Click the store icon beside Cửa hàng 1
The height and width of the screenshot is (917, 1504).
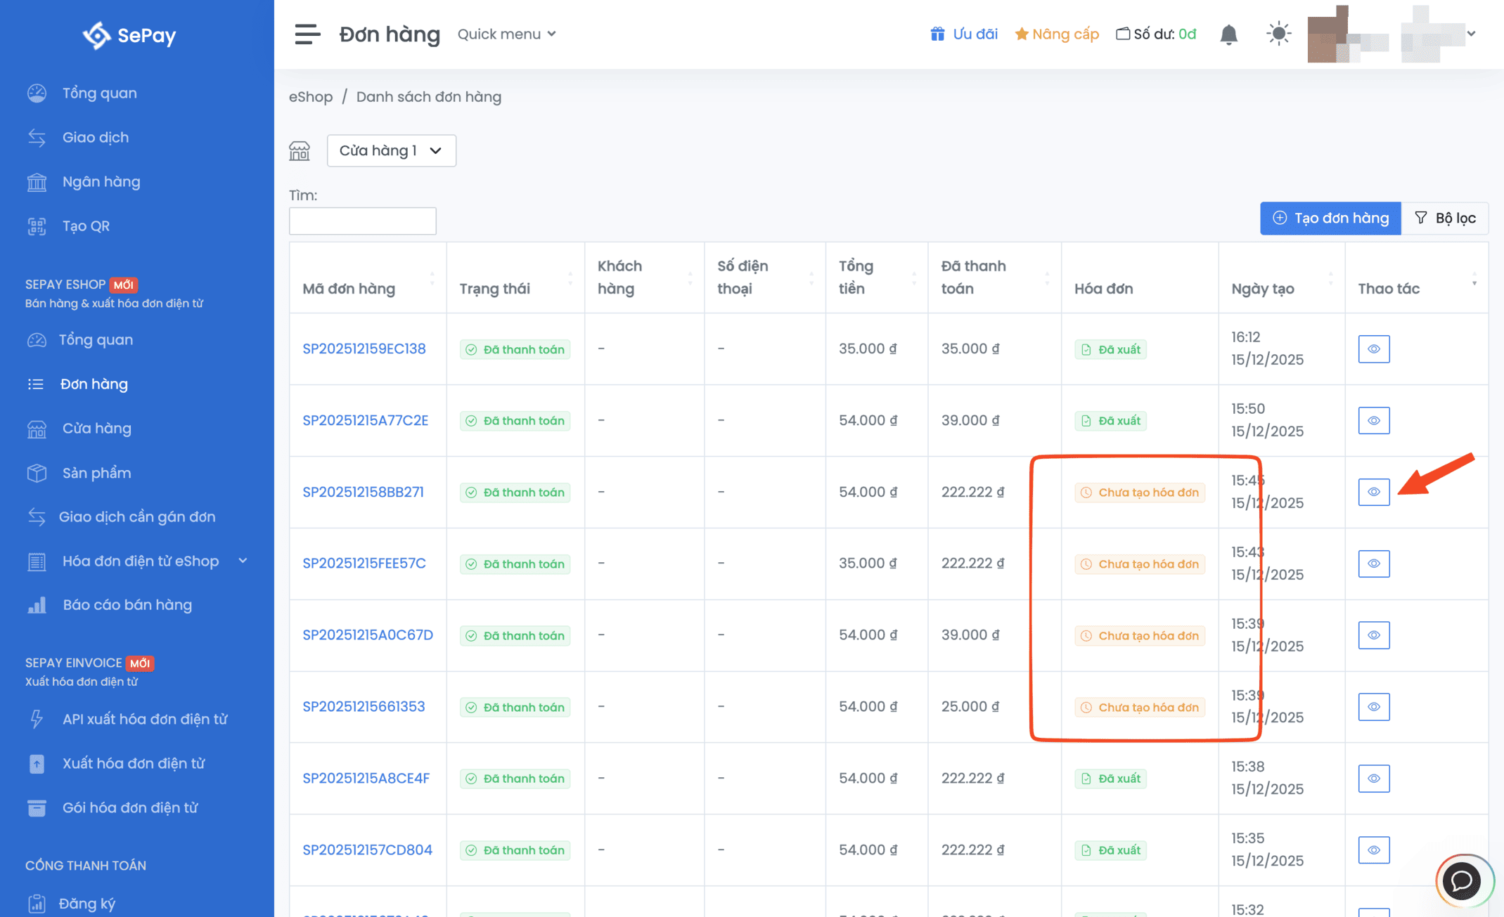tap(300, 150)
